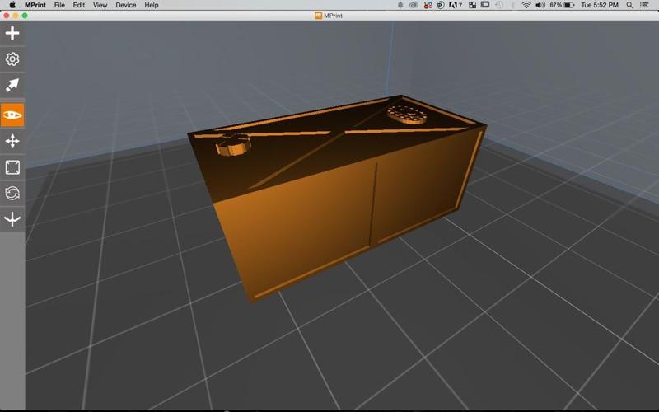This screenshot has height=412, width=659.
Task: Click the Adobe 7 updates menu bar icon
Action: tap(456, 5)
